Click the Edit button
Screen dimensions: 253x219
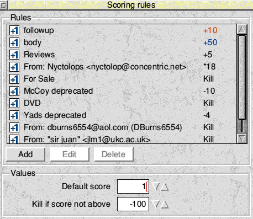(70, 154)
